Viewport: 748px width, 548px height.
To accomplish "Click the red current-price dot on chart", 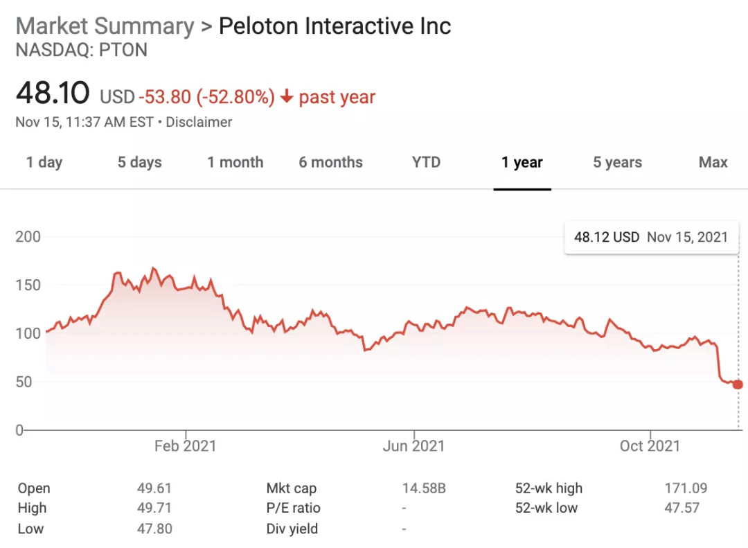I will (x=738, y=385).
